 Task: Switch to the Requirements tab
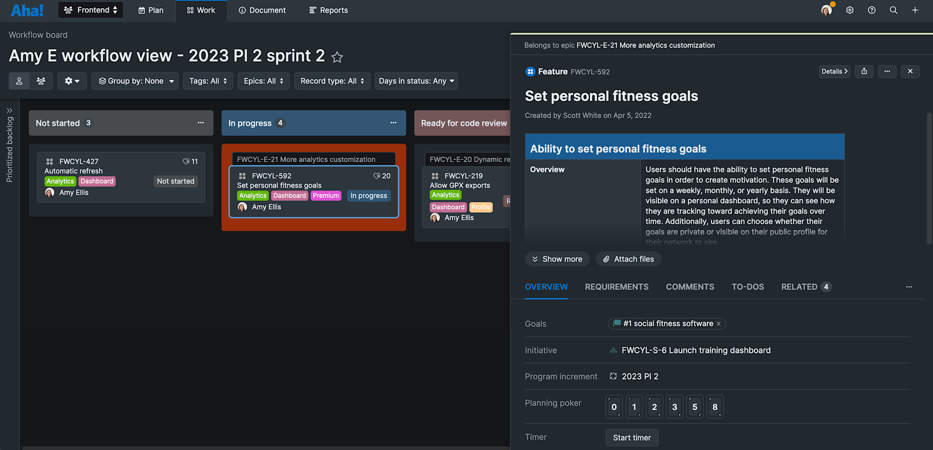click(x=616, y=287)
